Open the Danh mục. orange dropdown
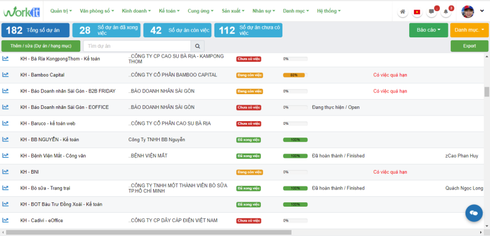The height and width of the screenshot is (236, 490). click(469, 30)
